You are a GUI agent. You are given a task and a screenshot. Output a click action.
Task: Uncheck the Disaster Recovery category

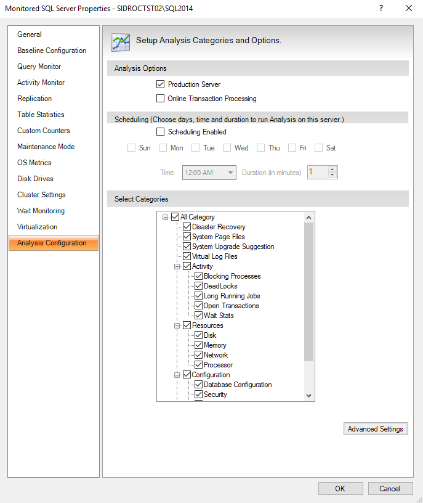[x=187, y=227]
